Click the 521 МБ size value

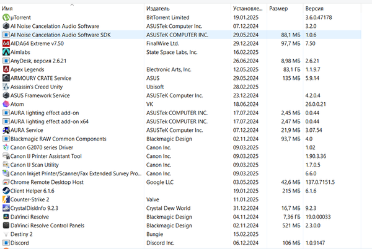291,225
